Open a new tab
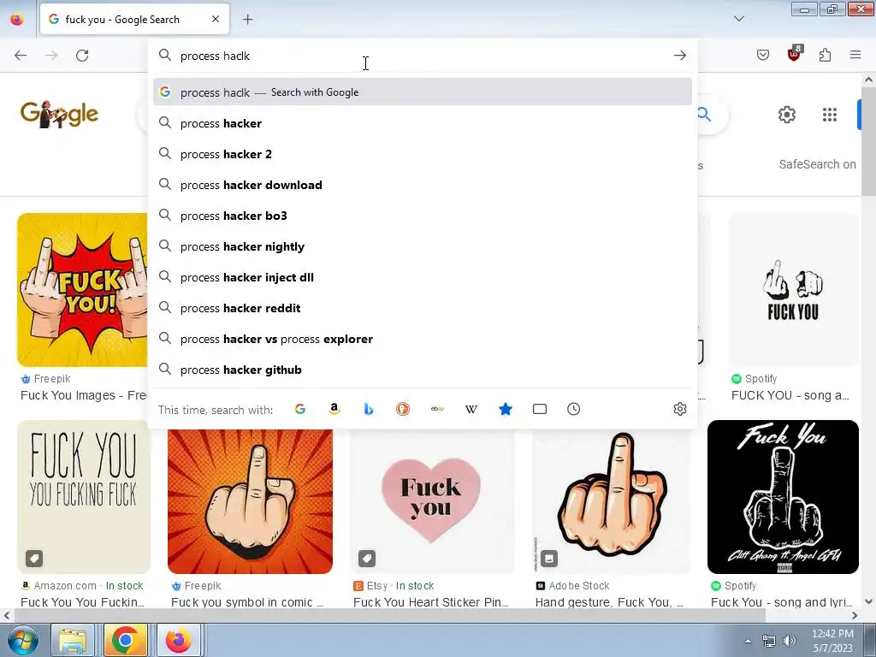The image size is (876, 657). tap(247, 20)
